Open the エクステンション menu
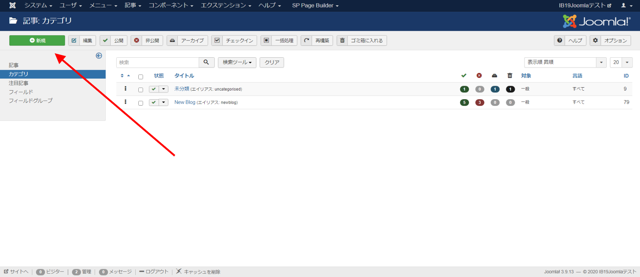640x277 pixels. 226,5
